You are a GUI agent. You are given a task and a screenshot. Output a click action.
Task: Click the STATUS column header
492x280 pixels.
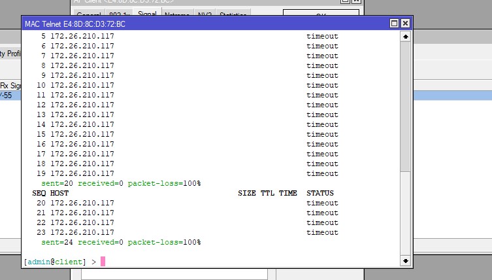pyautogui.click(x=320, y=193)
